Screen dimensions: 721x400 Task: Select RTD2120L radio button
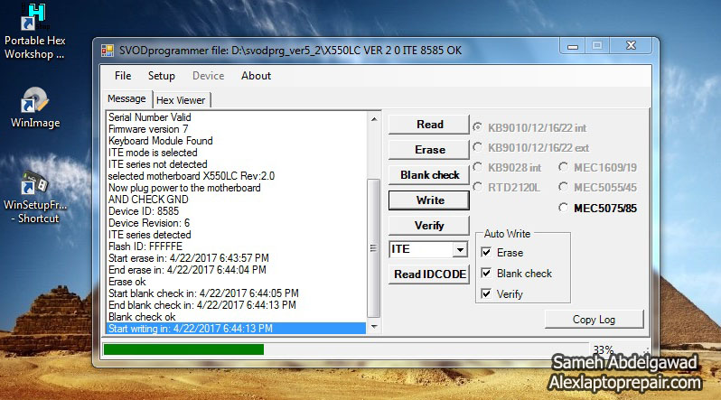point(478,187)
